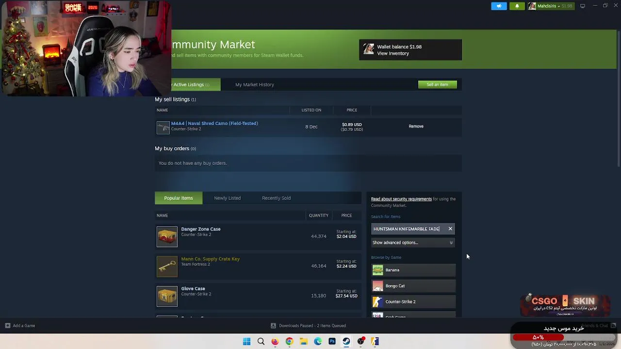Browse the Bongo Cat game category
The width and height of the screenshot is (621, 349).
(x=413, y=286)
